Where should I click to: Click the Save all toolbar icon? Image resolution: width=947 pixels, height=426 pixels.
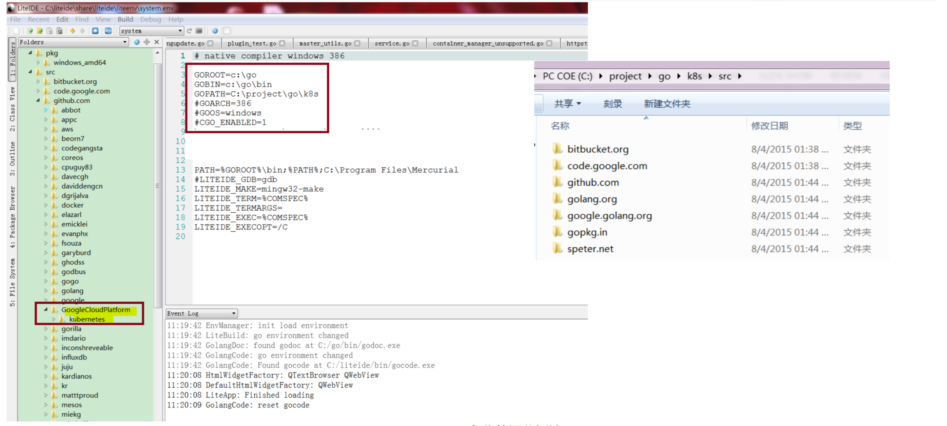(60, 31)
